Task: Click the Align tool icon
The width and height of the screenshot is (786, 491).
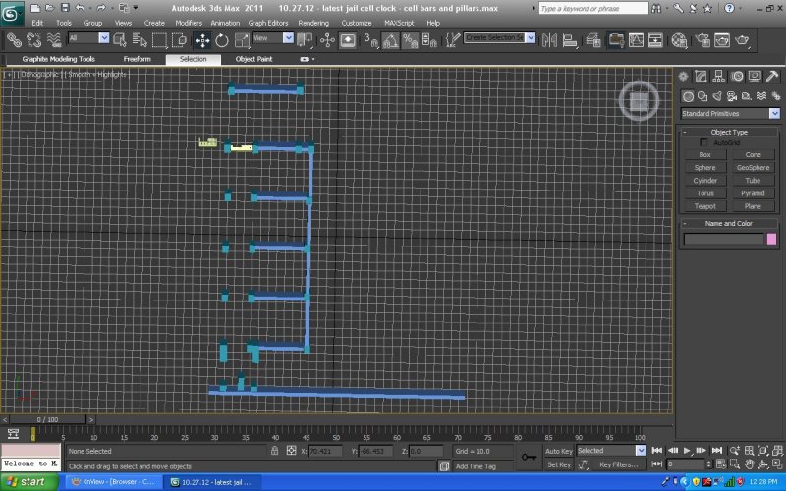Action: (x=570, y=40)
